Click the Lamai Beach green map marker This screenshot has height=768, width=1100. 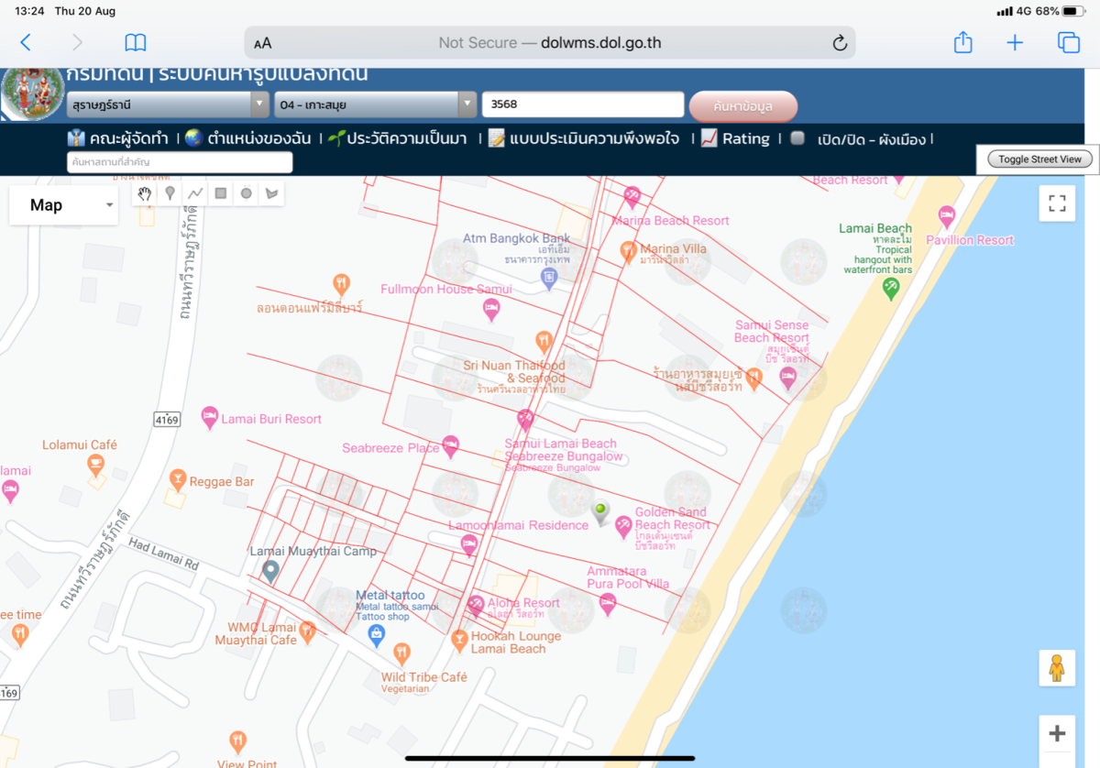890,288
